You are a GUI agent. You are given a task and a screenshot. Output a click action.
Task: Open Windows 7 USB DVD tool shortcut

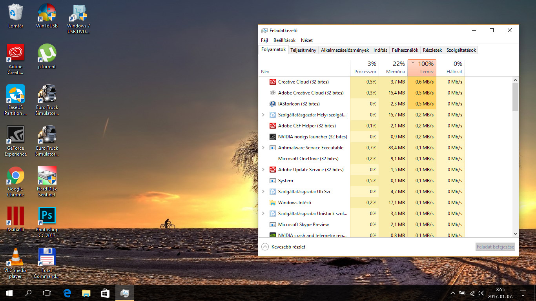tap(78, 19)
